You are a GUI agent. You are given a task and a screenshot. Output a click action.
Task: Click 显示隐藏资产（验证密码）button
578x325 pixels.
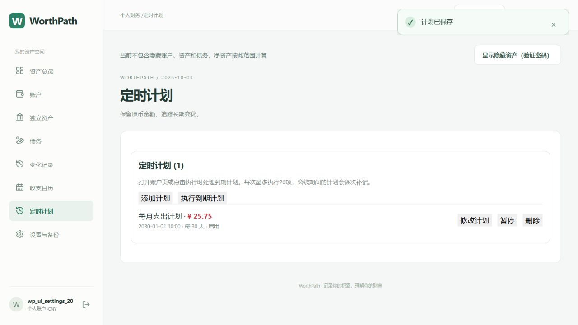517,55
